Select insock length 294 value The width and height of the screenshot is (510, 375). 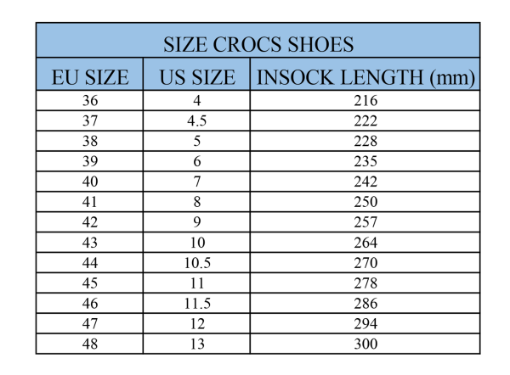365,324
